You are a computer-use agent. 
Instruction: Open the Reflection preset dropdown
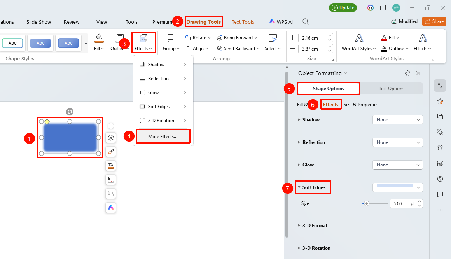coord(397,142)
